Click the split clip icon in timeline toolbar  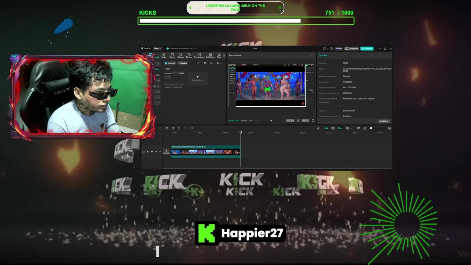coord(167,128)
